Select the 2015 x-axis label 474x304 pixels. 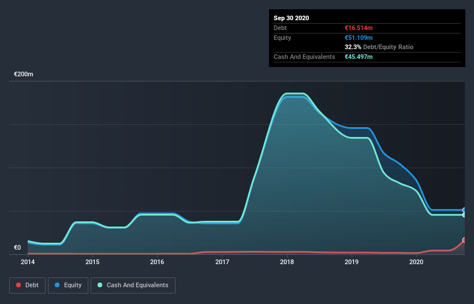coord(92,262)
